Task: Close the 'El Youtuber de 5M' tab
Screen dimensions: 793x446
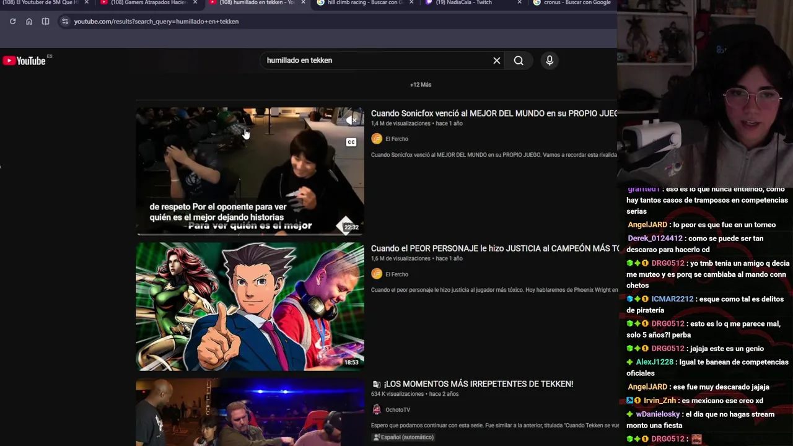Action: pyautogui.click(x=86, y=2)
